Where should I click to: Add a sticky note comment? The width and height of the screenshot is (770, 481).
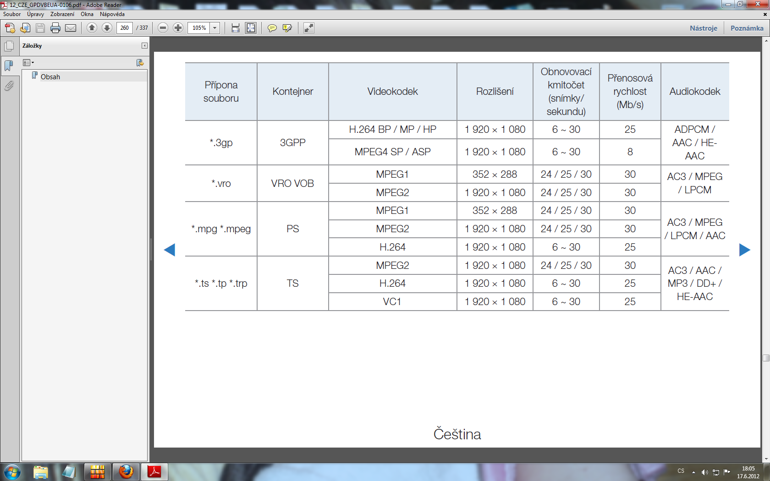(272, 28)
